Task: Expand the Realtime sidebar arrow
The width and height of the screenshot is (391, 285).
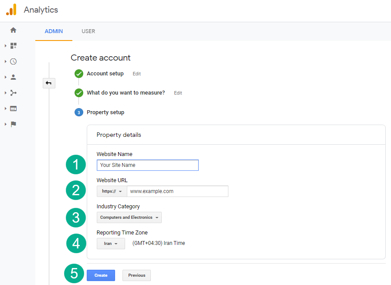Action: pos(6,61)
